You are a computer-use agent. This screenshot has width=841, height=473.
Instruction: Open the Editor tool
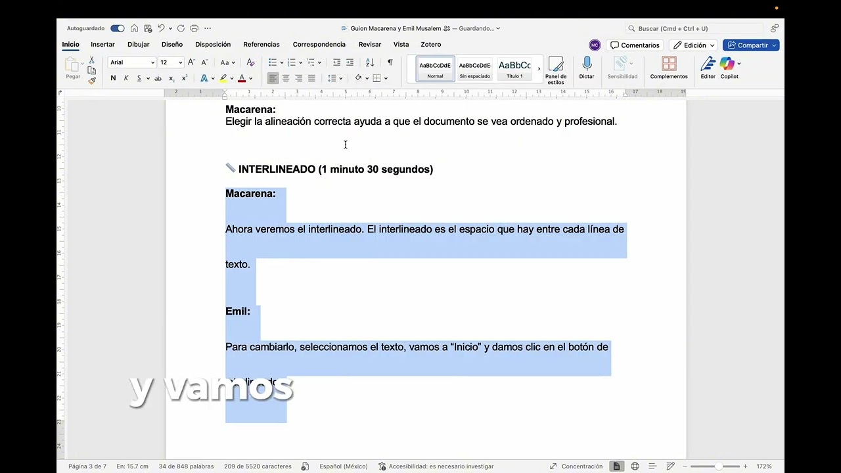[708, 68]
